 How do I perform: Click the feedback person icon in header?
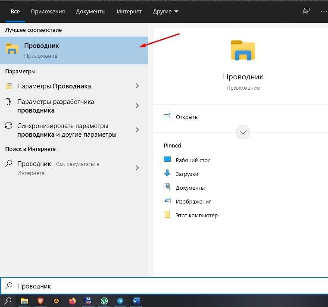tap(306, 11)
